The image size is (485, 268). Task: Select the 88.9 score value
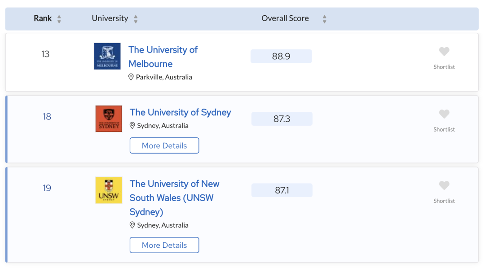point(281,56)
